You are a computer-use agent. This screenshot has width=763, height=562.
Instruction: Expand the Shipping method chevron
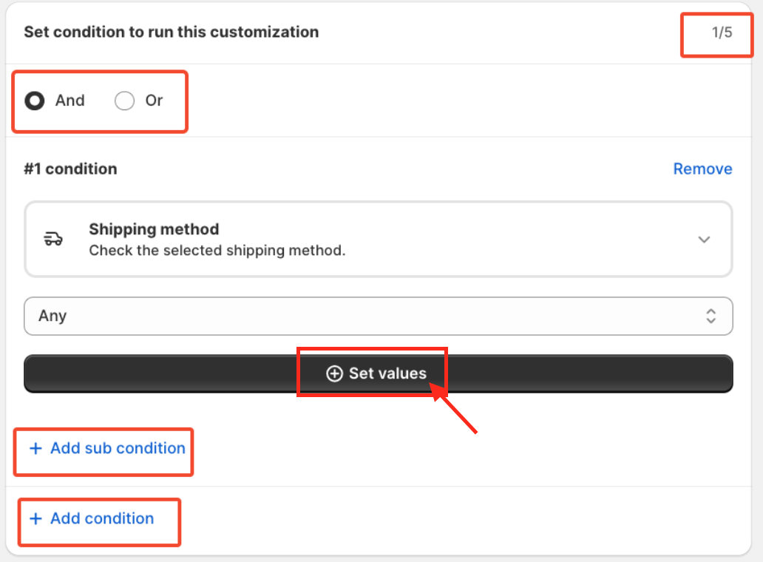704,240
